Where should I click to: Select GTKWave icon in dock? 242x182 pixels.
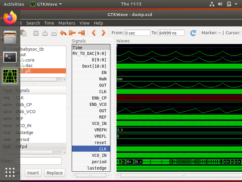pos(10,76)
